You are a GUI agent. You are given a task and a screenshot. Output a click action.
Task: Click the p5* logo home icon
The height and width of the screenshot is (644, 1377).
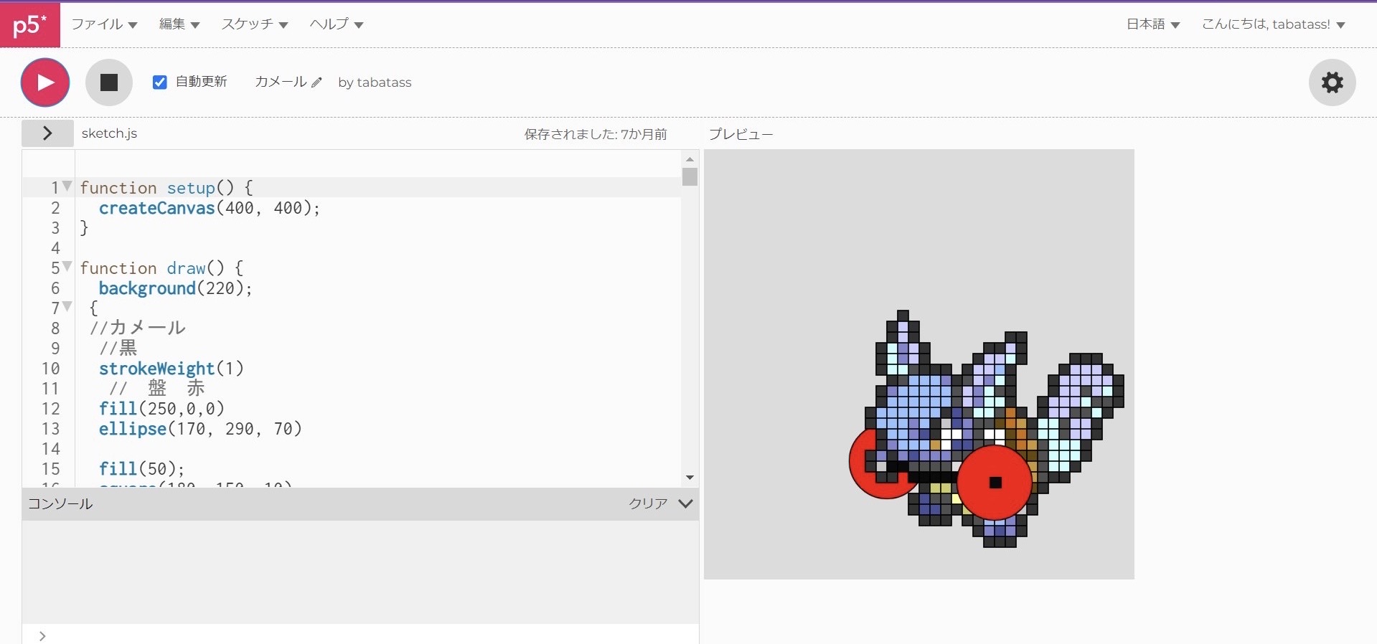point(30,25)
